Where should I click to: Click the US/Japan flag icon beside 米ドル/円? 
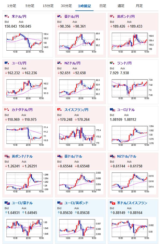7,16
